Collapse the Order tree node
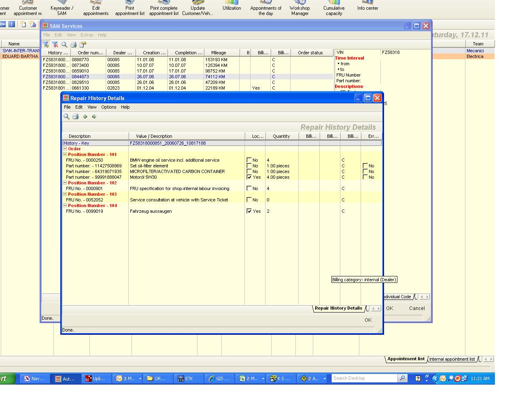This screenshot has width=518, height=415. point(65,149)
